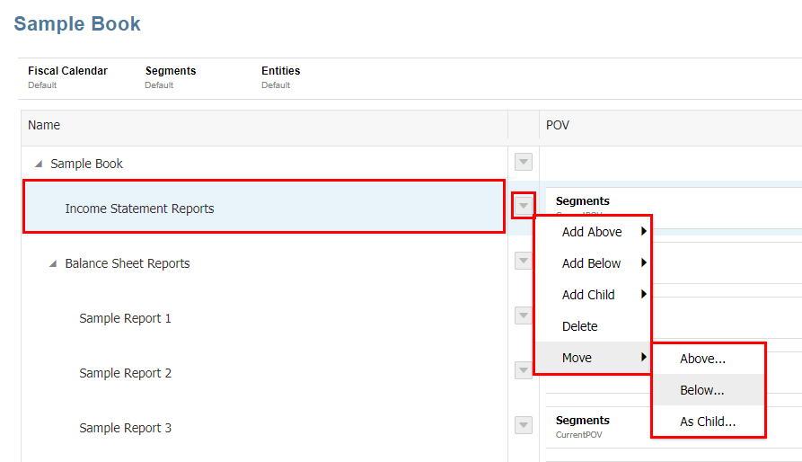Click the Entities POV selector
This screenshot has height=462, width=802.
[x=281, y=76]
